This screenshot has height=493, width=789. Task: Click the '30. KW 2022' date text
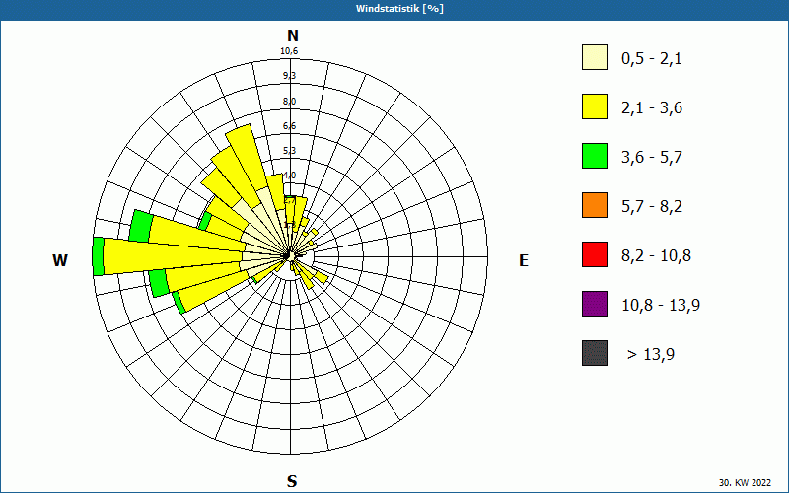(x=745, y=483)
